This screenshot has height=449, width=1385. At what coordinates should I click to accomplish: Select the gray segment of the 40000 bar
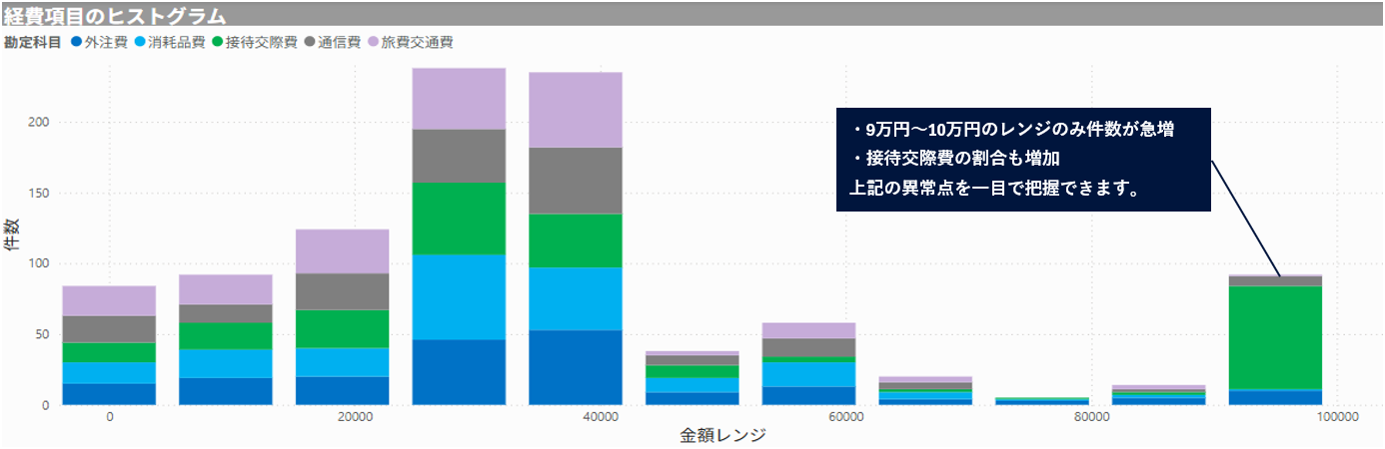tap(576, 181)
